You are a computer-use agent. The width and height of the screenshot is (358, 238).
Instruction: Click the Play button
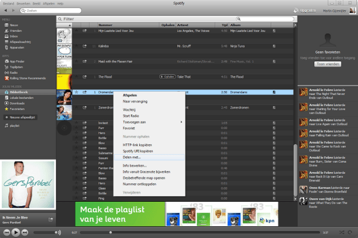point(16,232)
